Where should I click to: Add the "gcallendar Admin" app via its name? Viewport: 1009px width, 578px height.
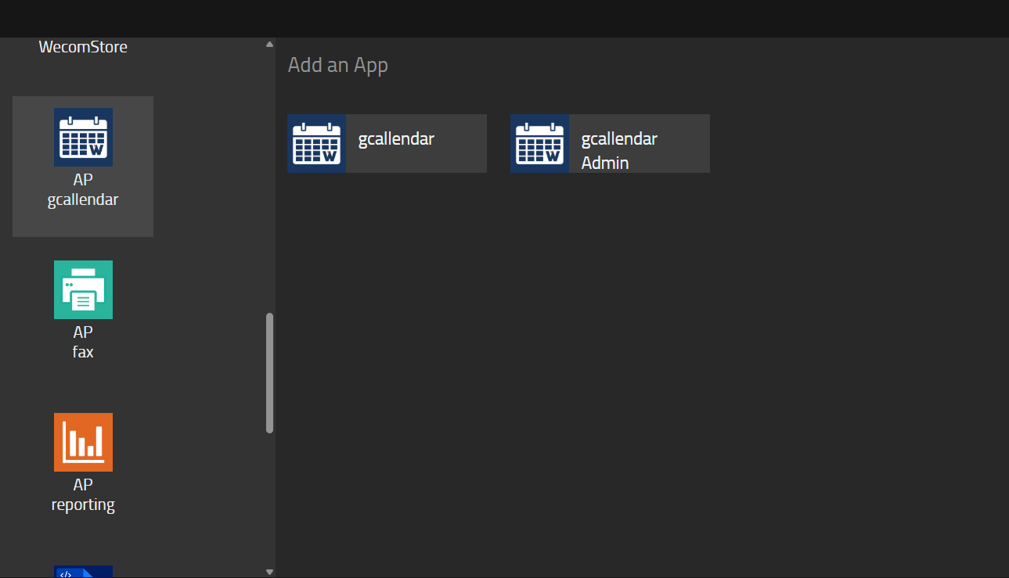(x=619, y=150)
